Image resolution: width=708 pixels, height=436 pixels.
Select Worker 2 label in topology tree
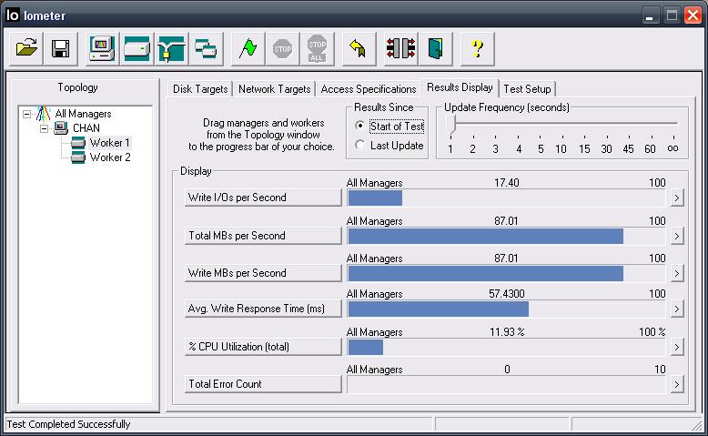click(110, 157)
